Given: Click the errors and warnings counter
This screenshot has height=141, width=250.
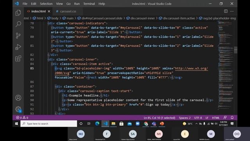Looking at the screenshot, I should [x=22, y=117].
